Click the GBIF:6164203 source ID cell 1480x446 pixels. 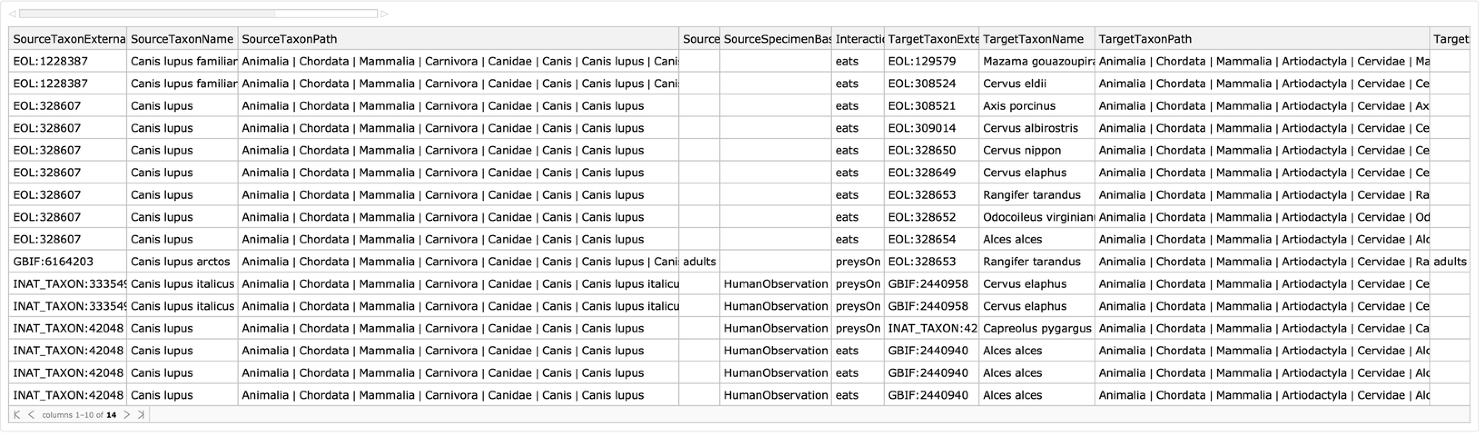pos(54,262)
